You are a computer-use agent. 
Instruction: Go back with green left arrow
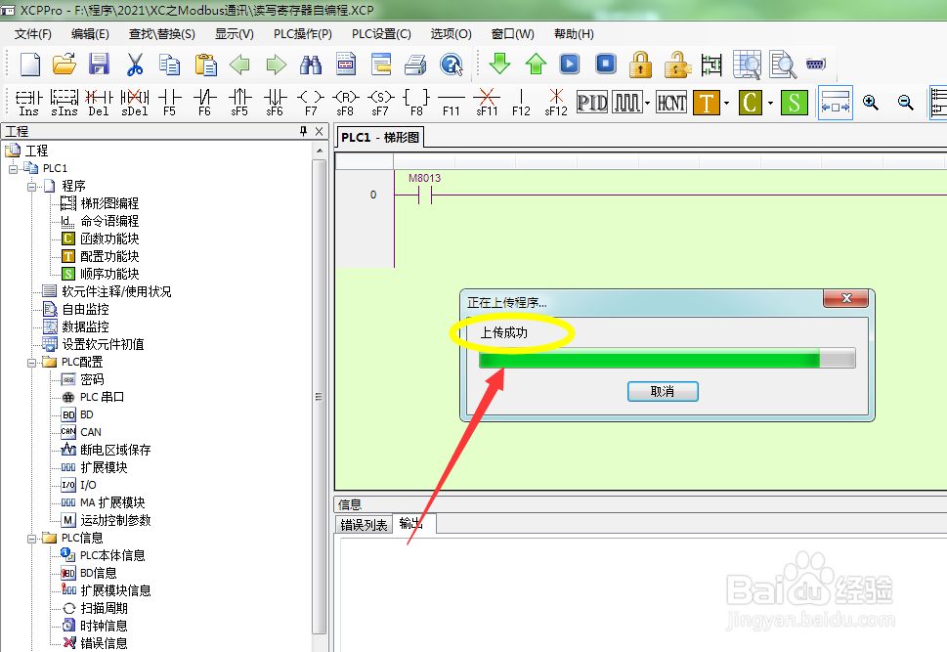(239, 65)
